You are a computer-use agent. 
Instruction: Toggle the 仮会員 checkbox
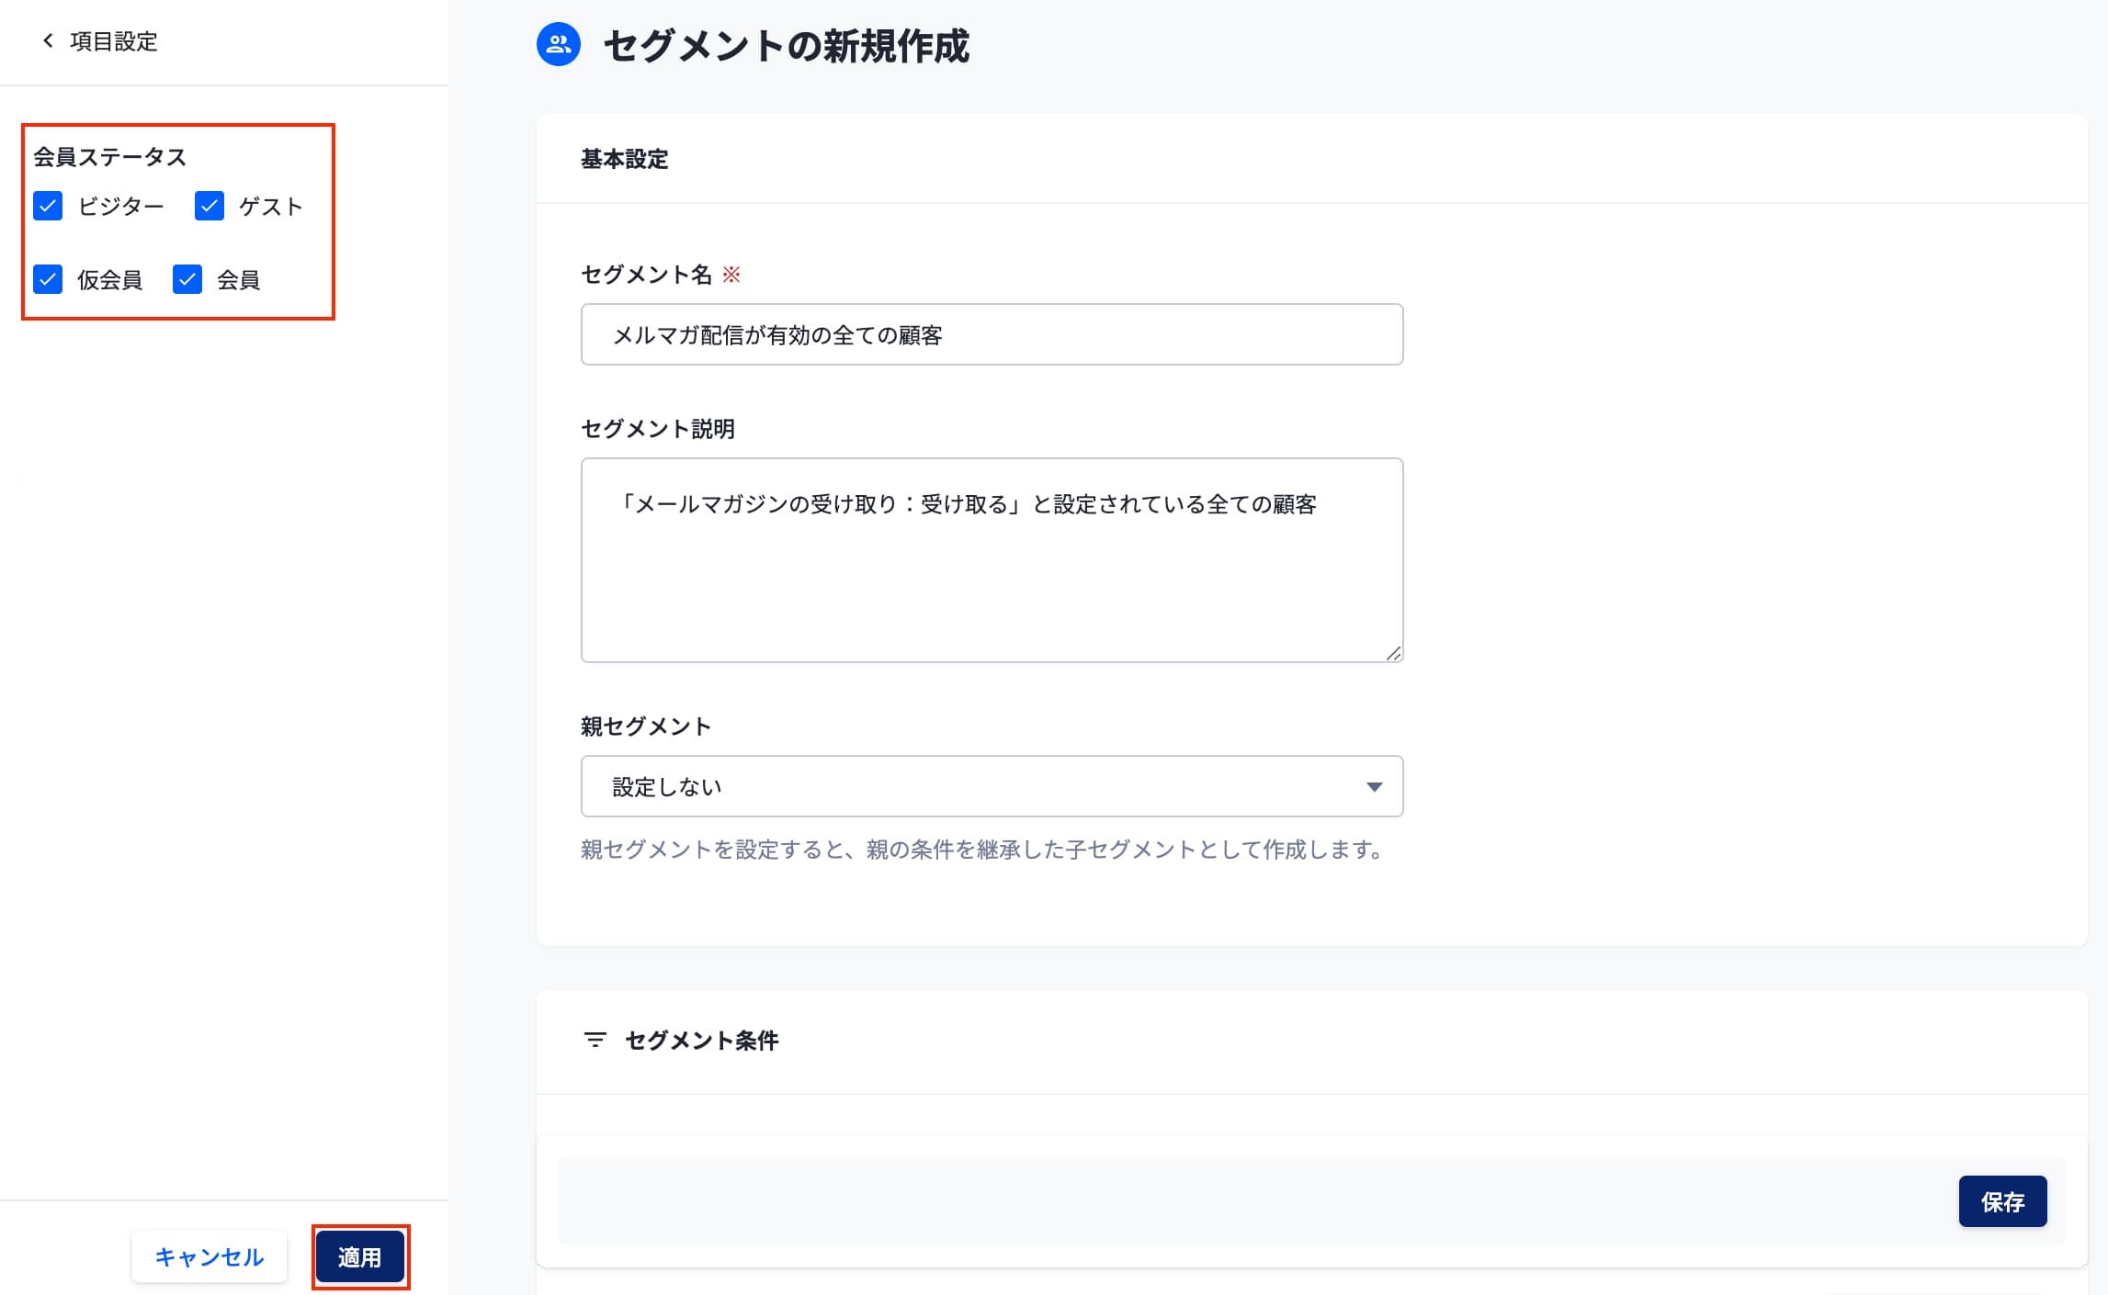click(x=48, y=279)
